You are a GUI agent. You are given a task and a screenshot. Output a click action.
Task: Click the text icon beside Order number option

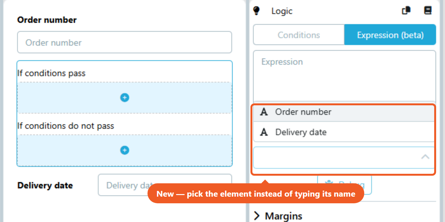[264, 112]
